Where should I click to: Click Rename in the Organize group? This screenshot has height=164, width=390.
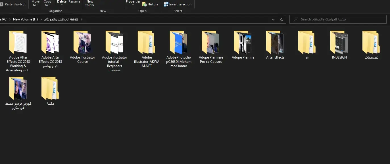coord(74,2)
